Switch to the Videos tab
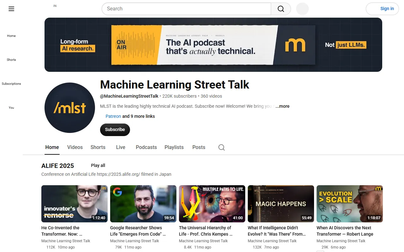The height and width of the screenshot is (252, 404). (x=75, y=147)
